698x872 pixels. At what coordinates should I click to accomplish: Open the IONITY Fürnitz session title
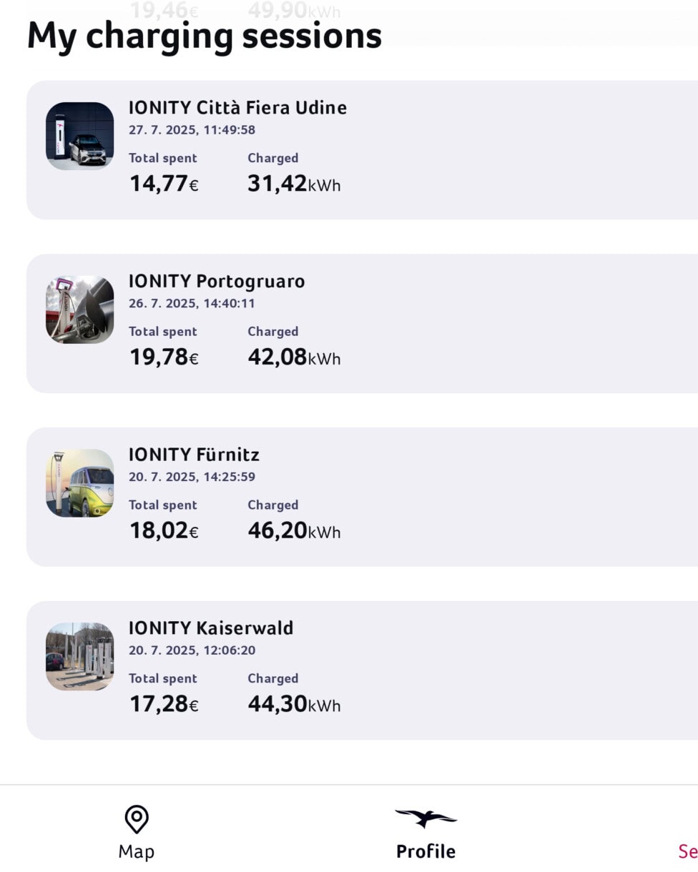point(194,455)
